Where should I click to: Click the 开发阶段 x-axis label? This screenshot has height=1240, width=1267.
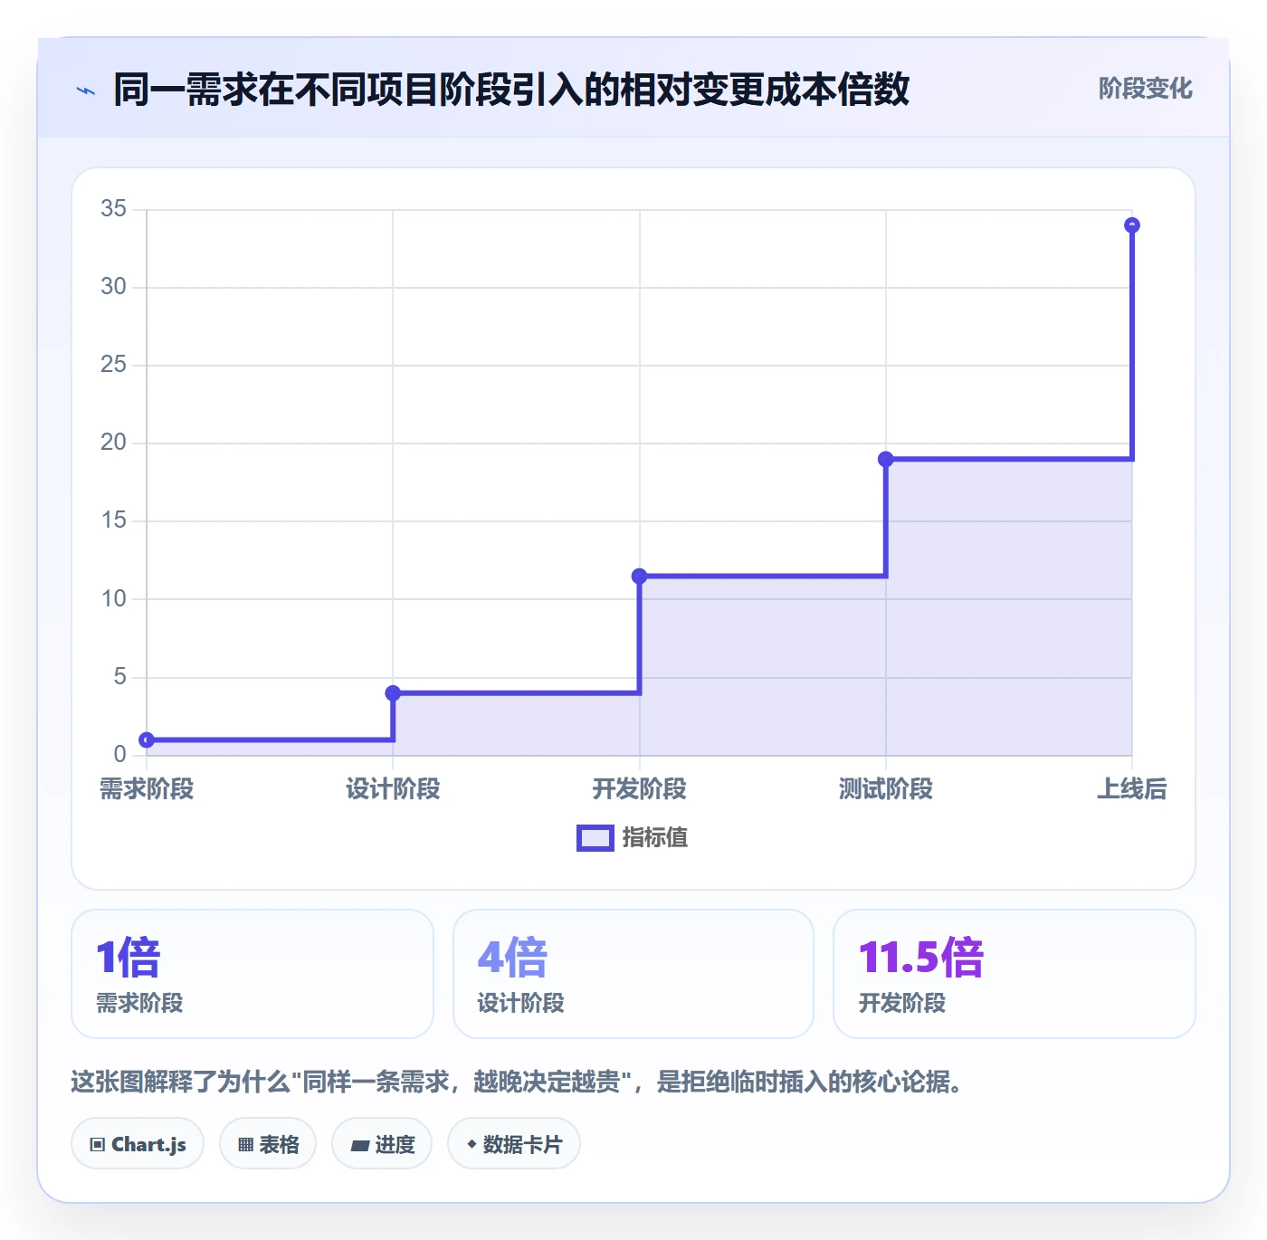[x=639, y=789]
